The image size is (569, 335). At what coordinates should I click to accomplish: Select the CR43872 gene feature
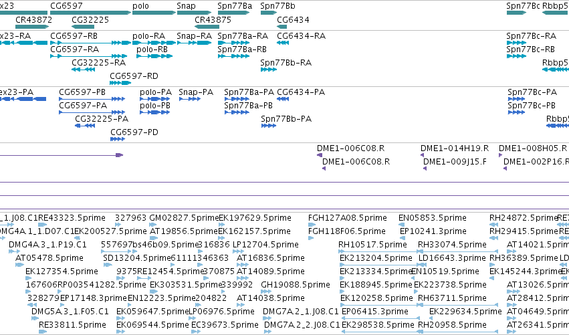32,27
